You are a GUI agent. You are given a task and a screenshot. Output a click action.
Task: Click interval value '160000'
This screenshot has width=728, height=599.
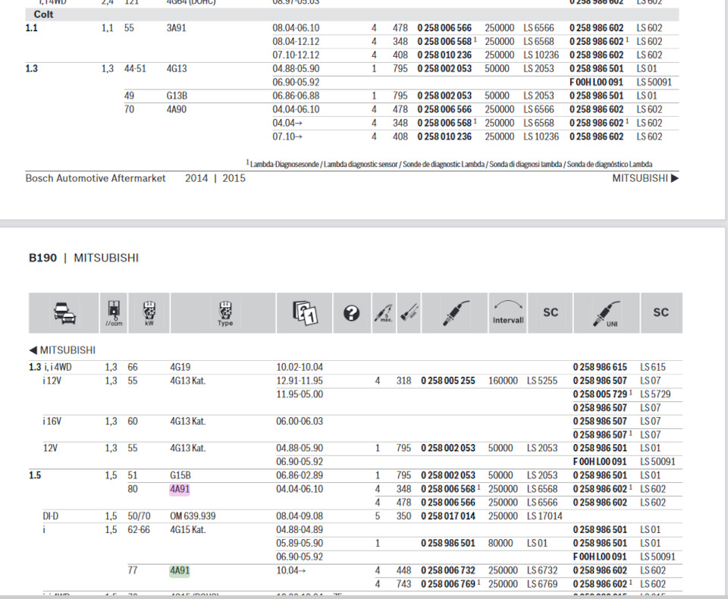pos(504,381)
